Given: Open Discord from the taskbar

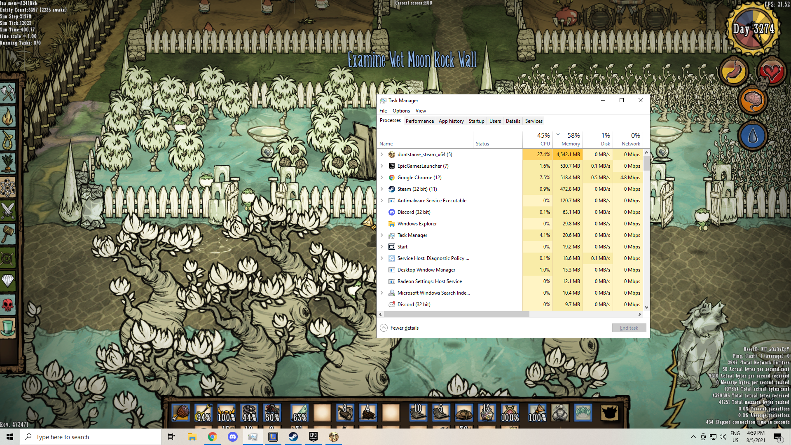Looking at the screenshot, I should click(233, 437).
